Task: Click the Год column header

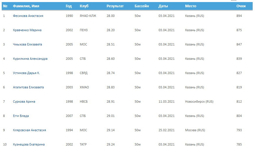Action: coord(69,6)
